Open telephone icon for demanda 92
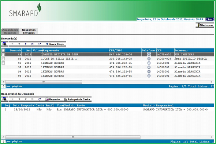Image resolution: width=216 pixels, height=144 pixels. point(149,67)
